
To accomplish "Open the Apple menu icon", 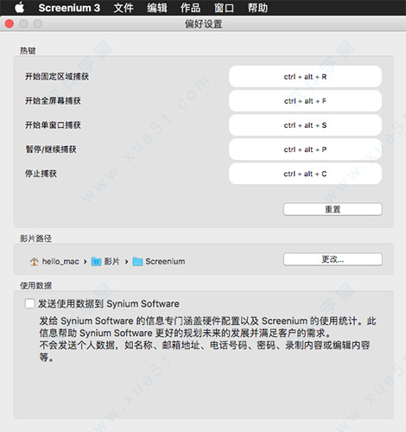I will pyautogui.click(x=20, y=8).
